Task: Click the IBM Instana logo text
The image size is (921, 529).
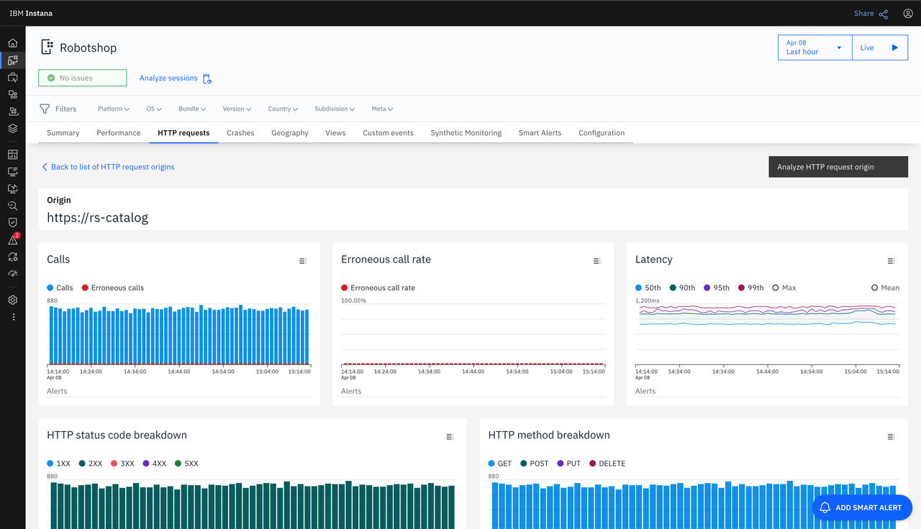Action: click(x=31, y=14)
